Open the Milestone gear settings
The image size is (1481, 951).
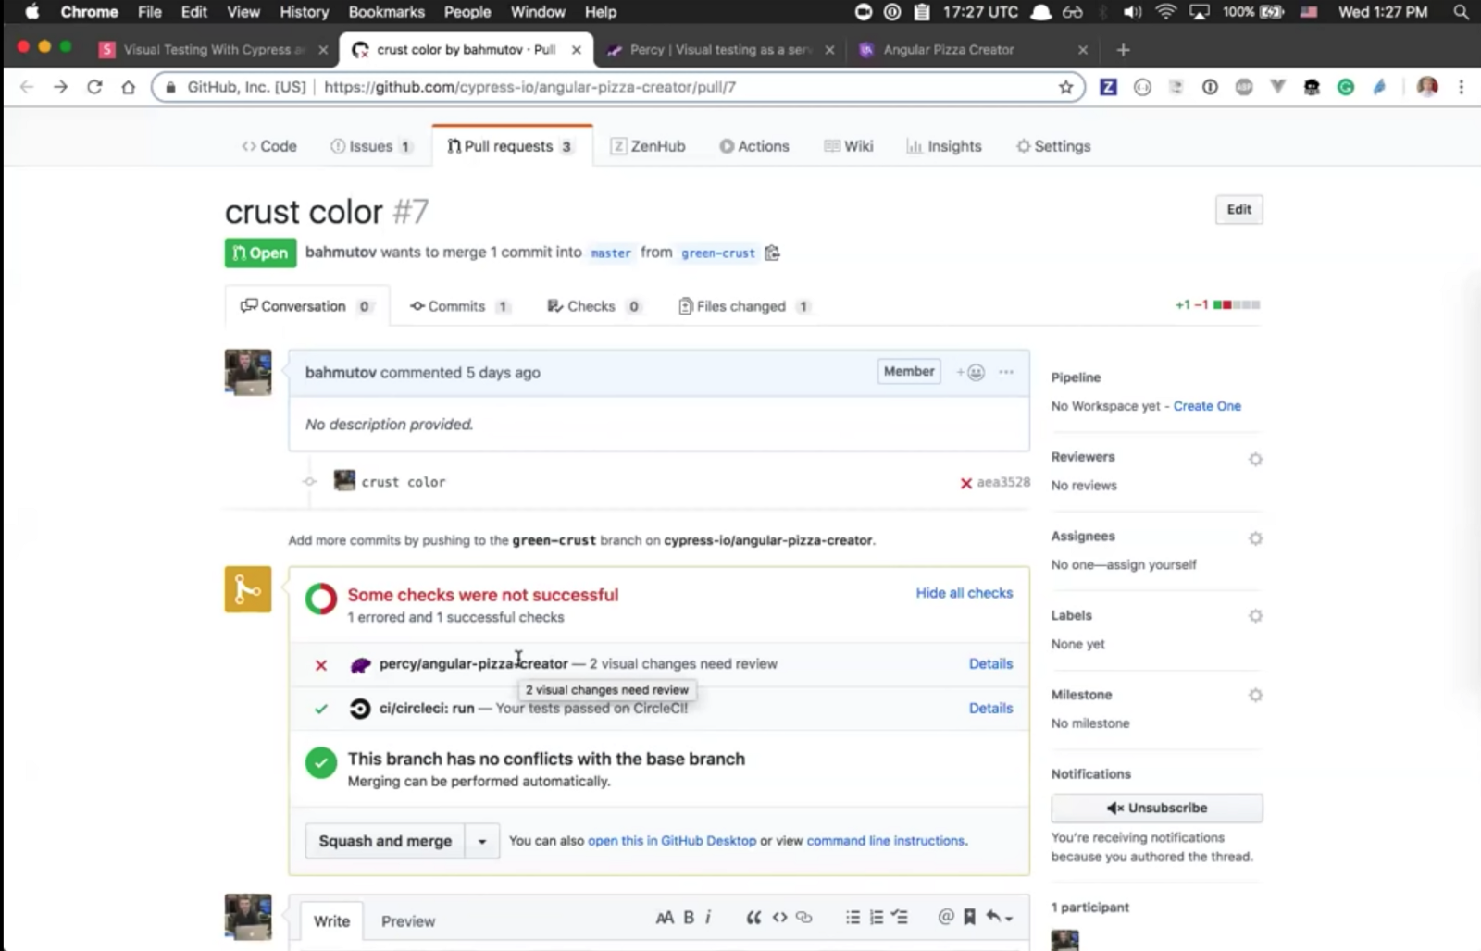1255,696
